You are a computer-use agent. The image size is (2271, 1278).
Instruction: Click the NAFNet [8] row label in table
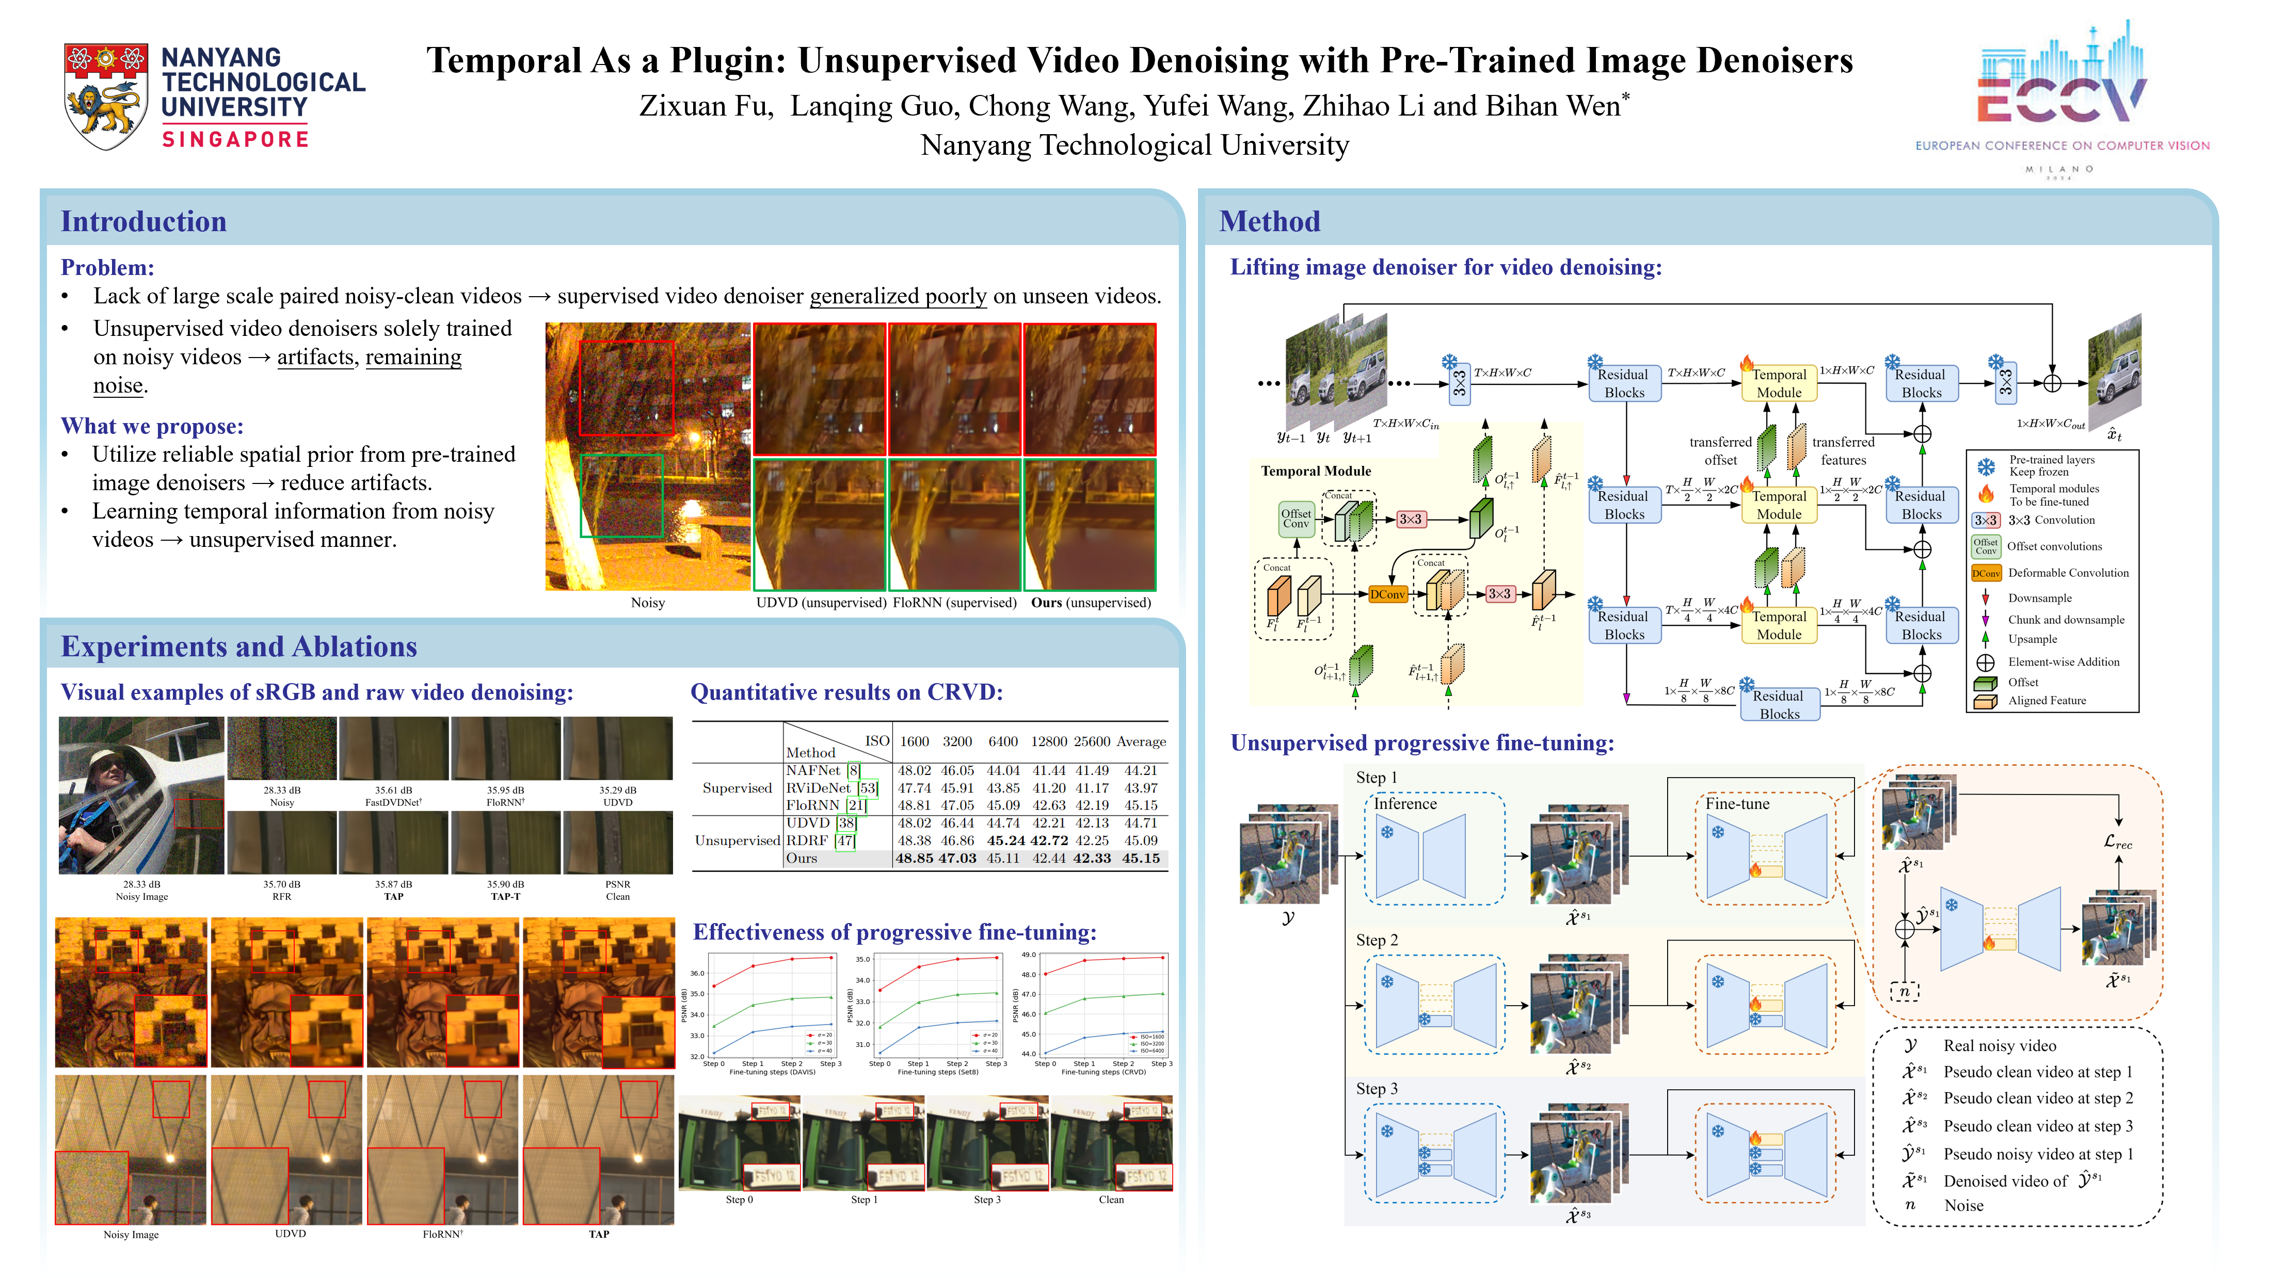[823, 770]
